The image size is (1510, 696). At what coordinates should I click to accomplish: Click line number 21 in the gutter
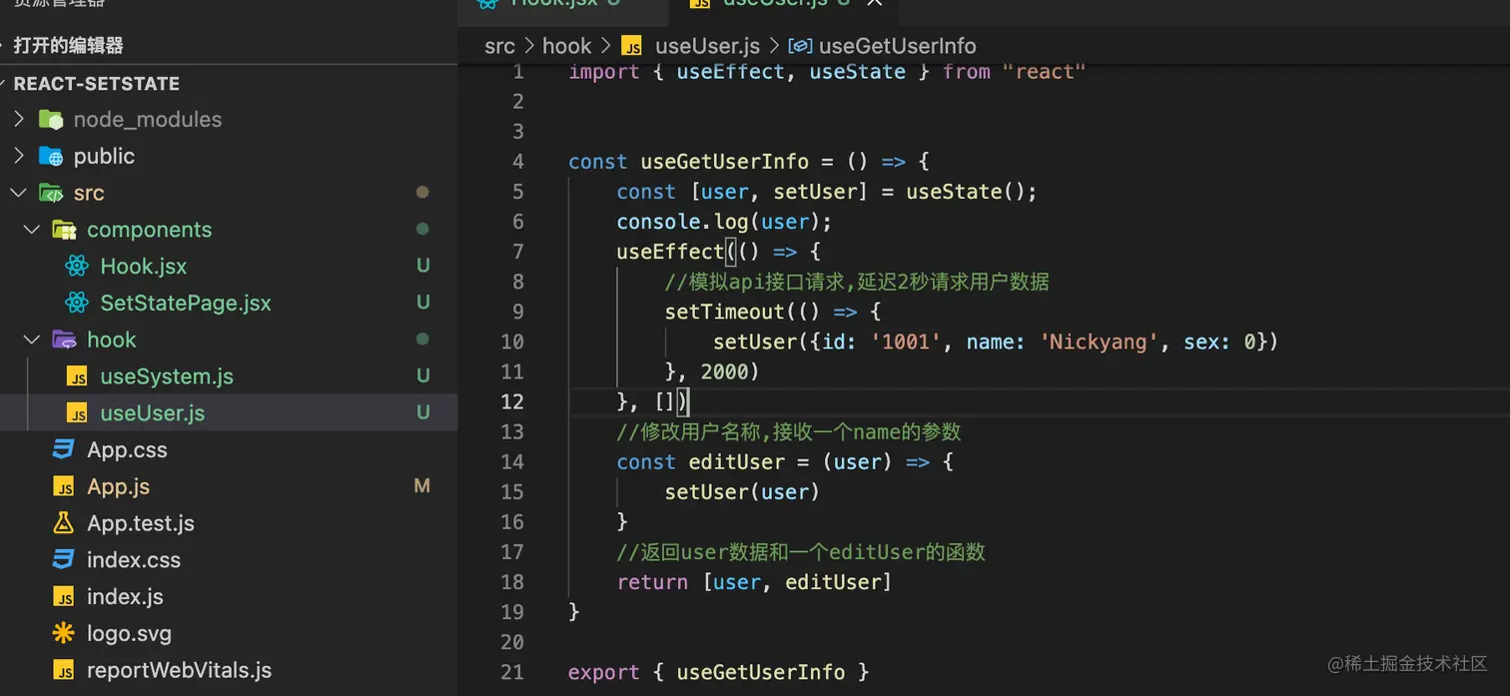511,672
